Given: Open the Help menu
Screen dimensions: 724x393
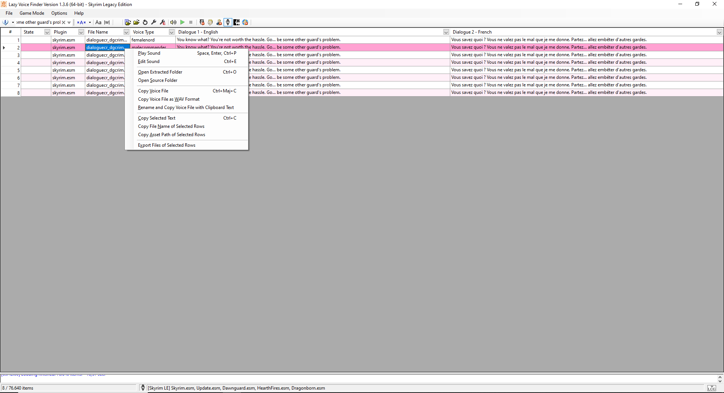Looking at the screenshot, I should coord(79,13).
